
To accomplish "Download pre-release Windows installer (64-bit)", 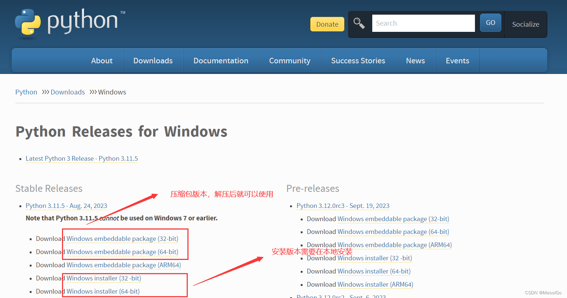I will 374,271.
